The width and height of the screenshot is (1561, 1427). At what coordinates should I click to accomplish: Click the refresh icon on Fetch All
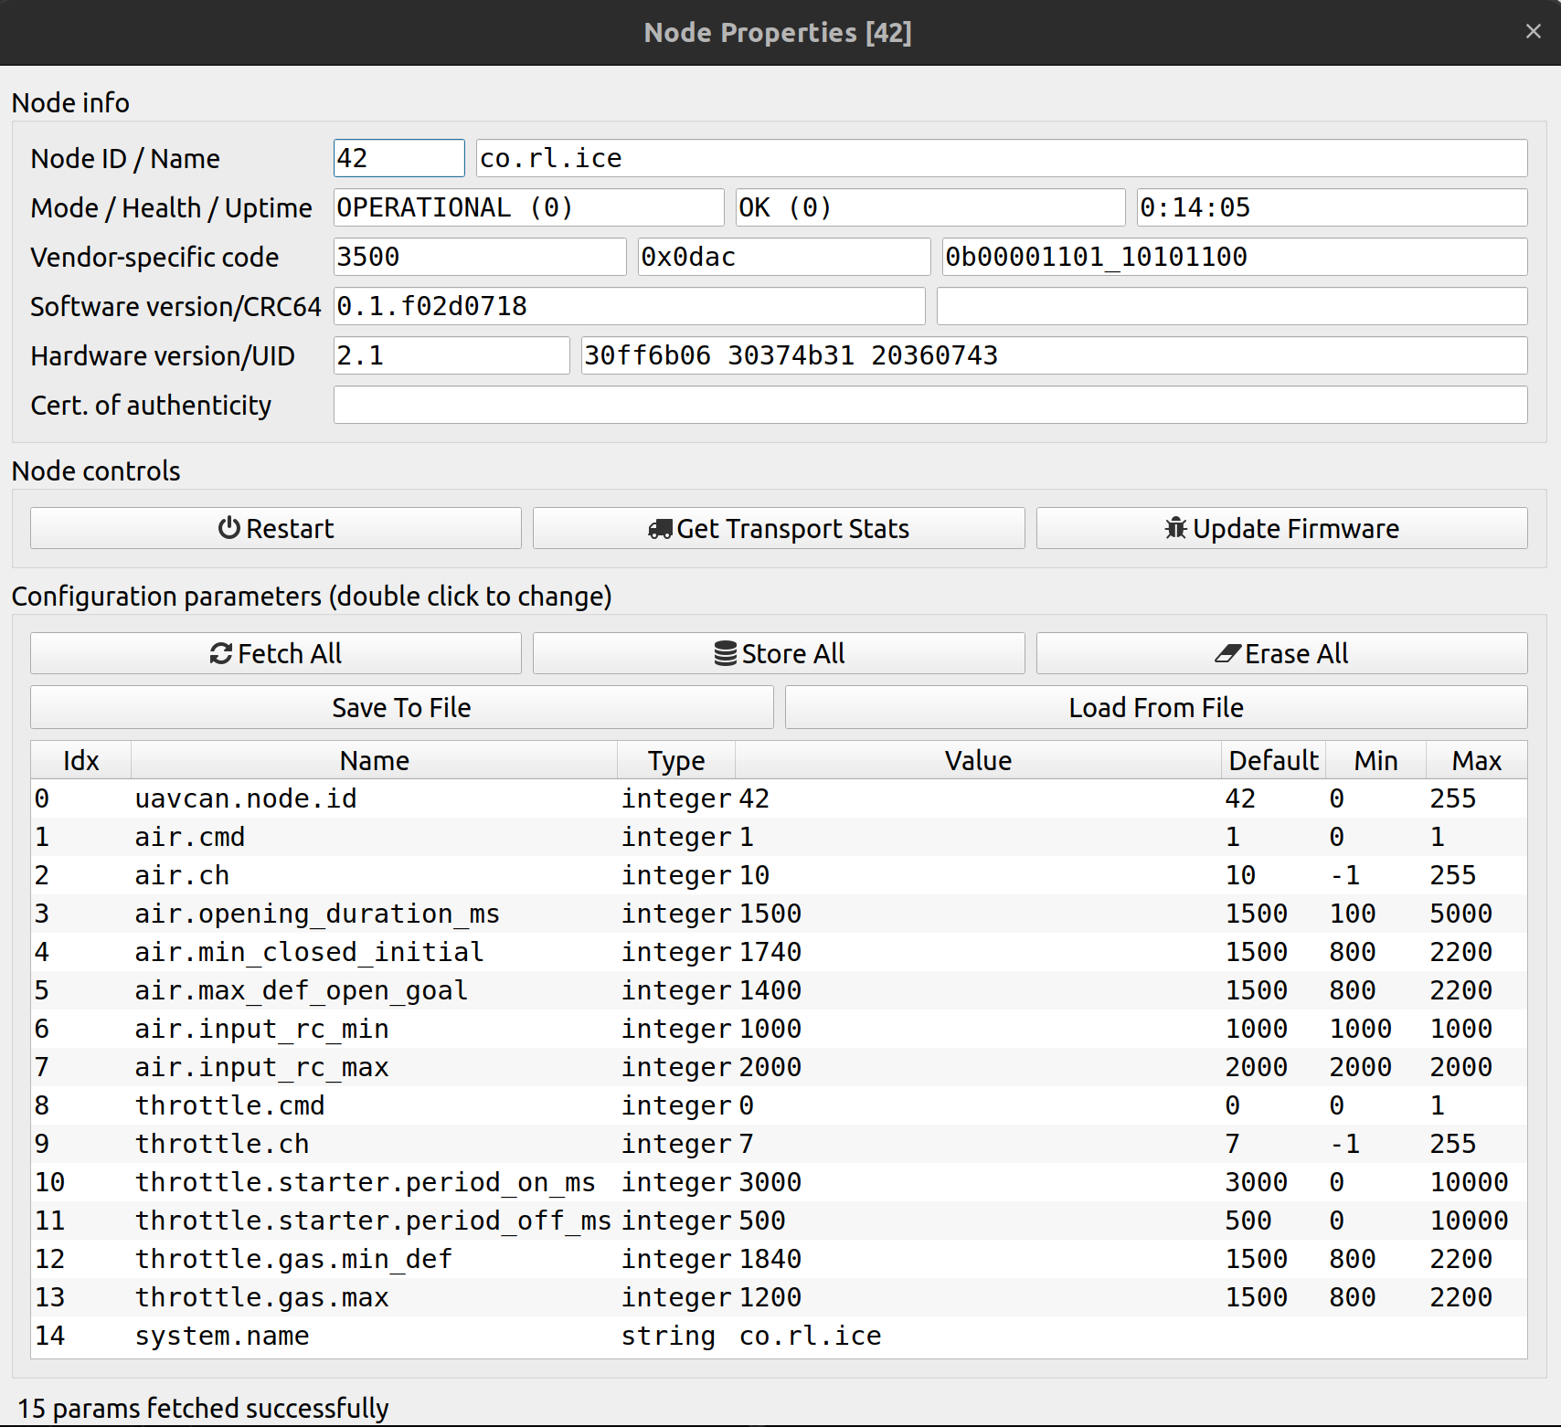coord(220,653)
